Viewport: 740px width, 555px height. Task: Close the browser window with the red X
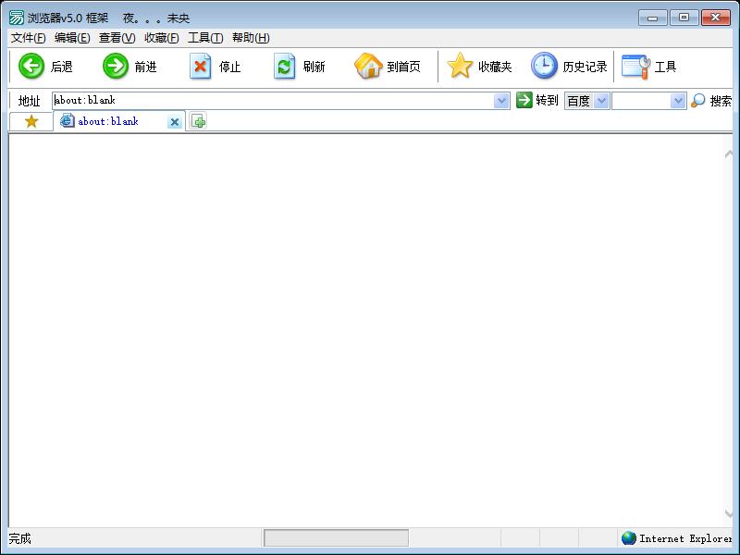pyautogui.click(x=715, y=18)
